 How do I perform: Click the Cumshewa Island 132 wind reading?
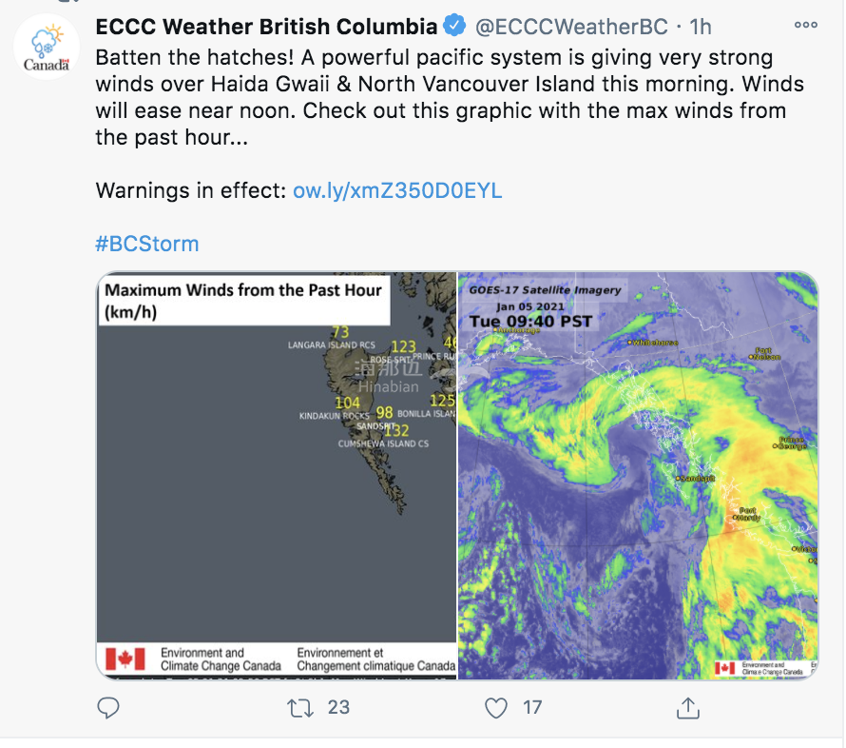point(396,430)
